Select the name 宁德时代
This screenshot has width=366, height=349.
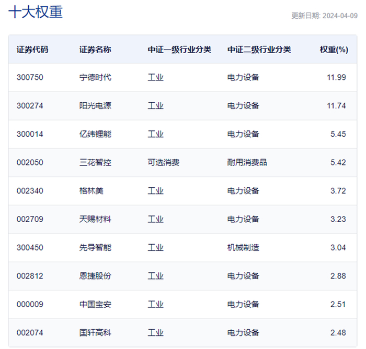[95, 77]
